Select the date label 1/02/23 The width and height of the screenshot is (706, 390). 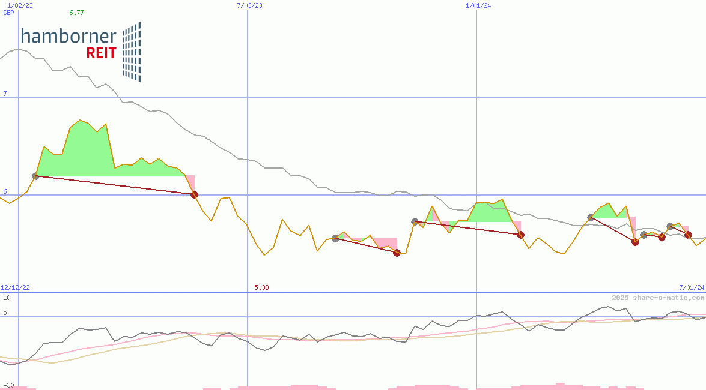[x=19, y=5]
